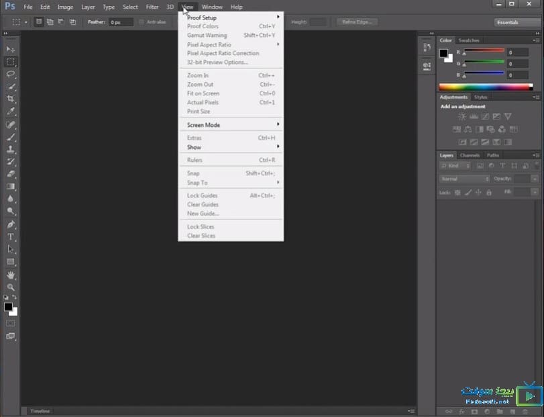
Task: Select the Horizontal Type tool
Action: point(11,237)
